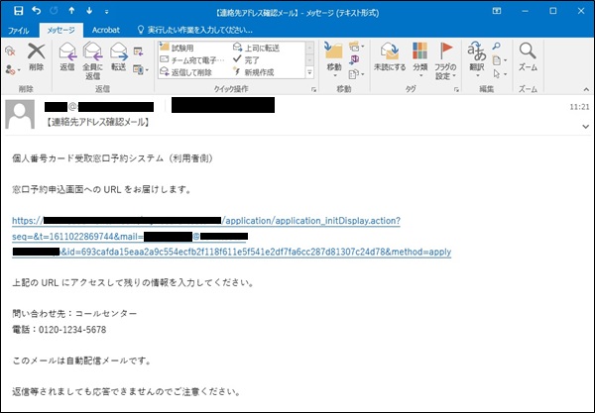This screenshot has height=413, width=595.
Task: Click the 返信 (Reply) icon
Action: click(67, 56)
